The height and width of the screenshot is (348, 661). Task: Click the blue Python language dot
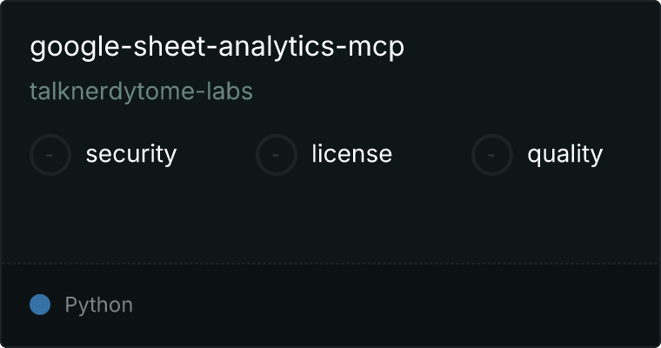pos(40,304)
